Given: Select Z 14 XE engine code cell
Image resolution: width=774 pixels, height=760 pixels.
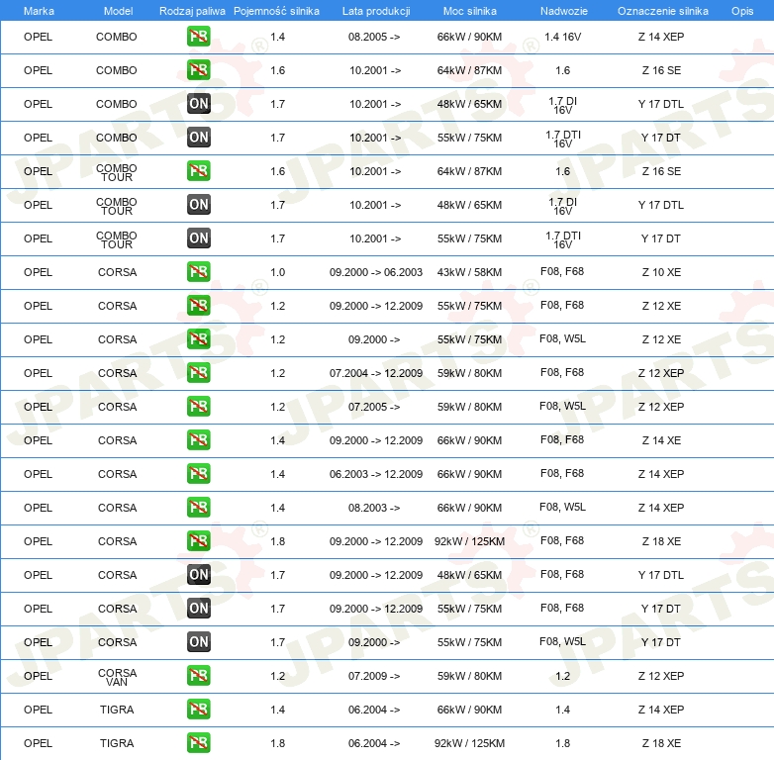Looking at the screenshot, I should point(661,440).
